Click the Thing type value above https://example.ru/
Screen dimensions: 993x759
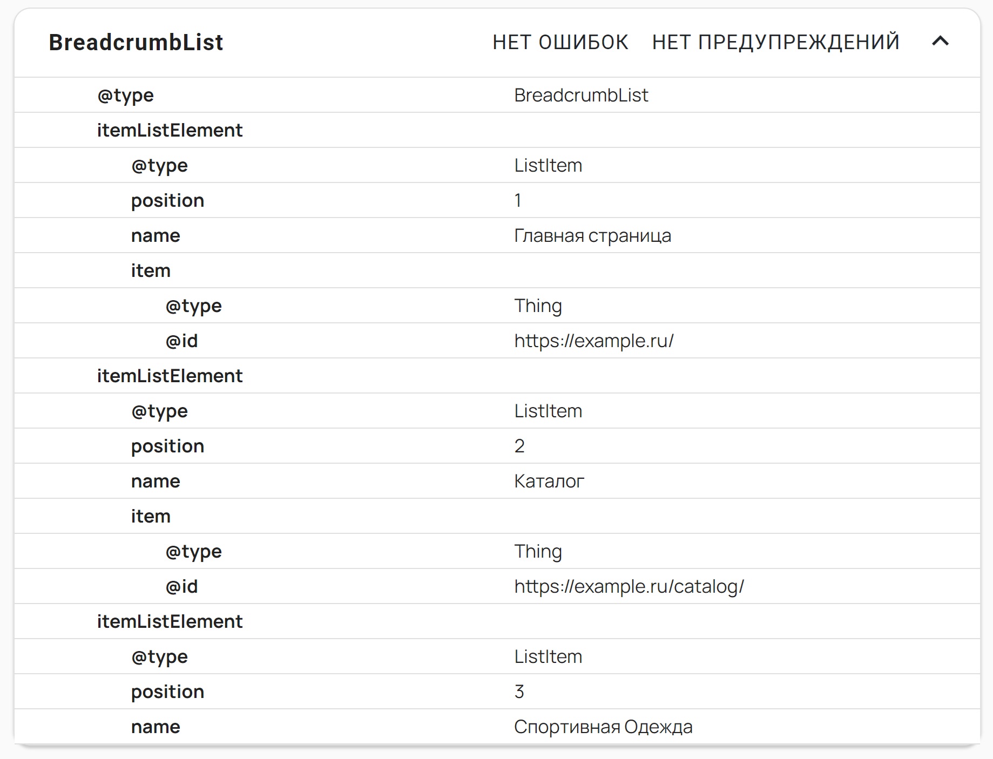(538, 306)
